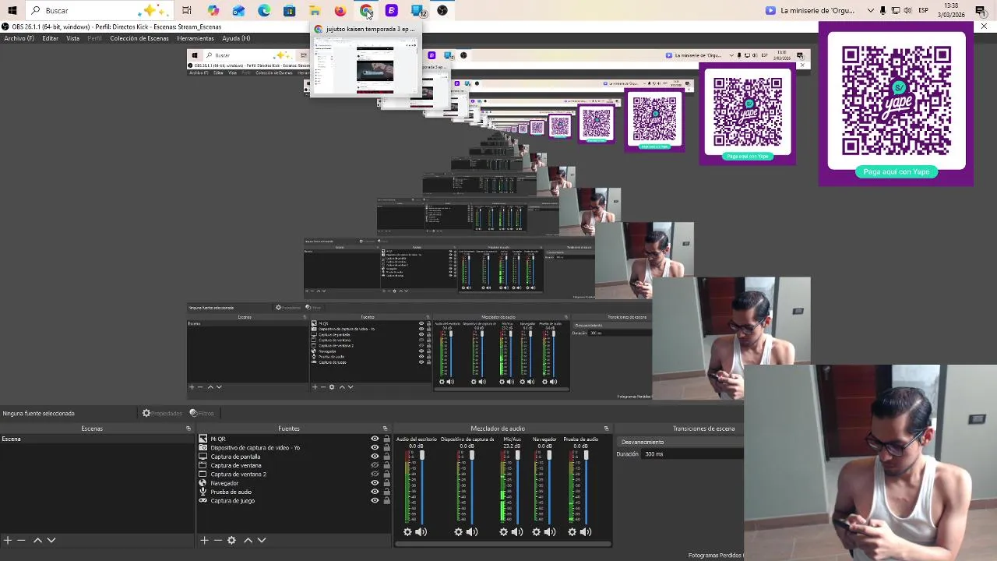Click the Windows Start button

point(12,11)
